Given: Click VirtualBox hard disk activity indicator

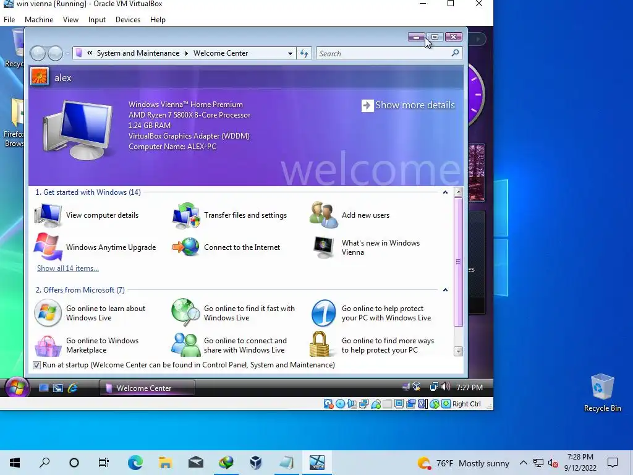Looking at the screenshot, I should (328, 403).
